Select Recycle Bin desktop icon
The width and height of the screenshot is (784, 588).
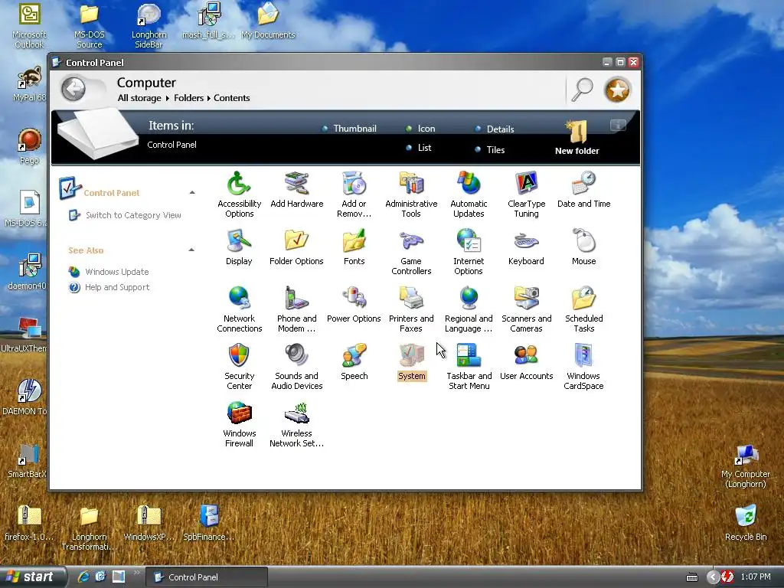pyautogui.click(x=746, y=522)
